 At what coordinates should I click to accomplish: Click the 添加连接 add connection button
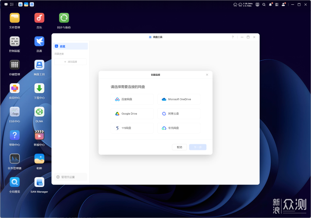[70, 62]
